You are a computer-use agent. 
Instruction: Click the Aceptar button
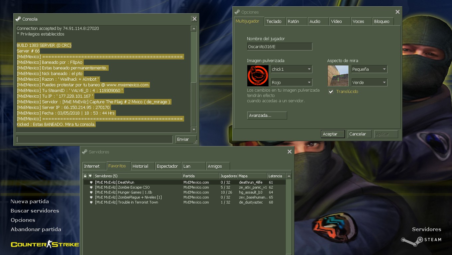click(x=333, y=134)
